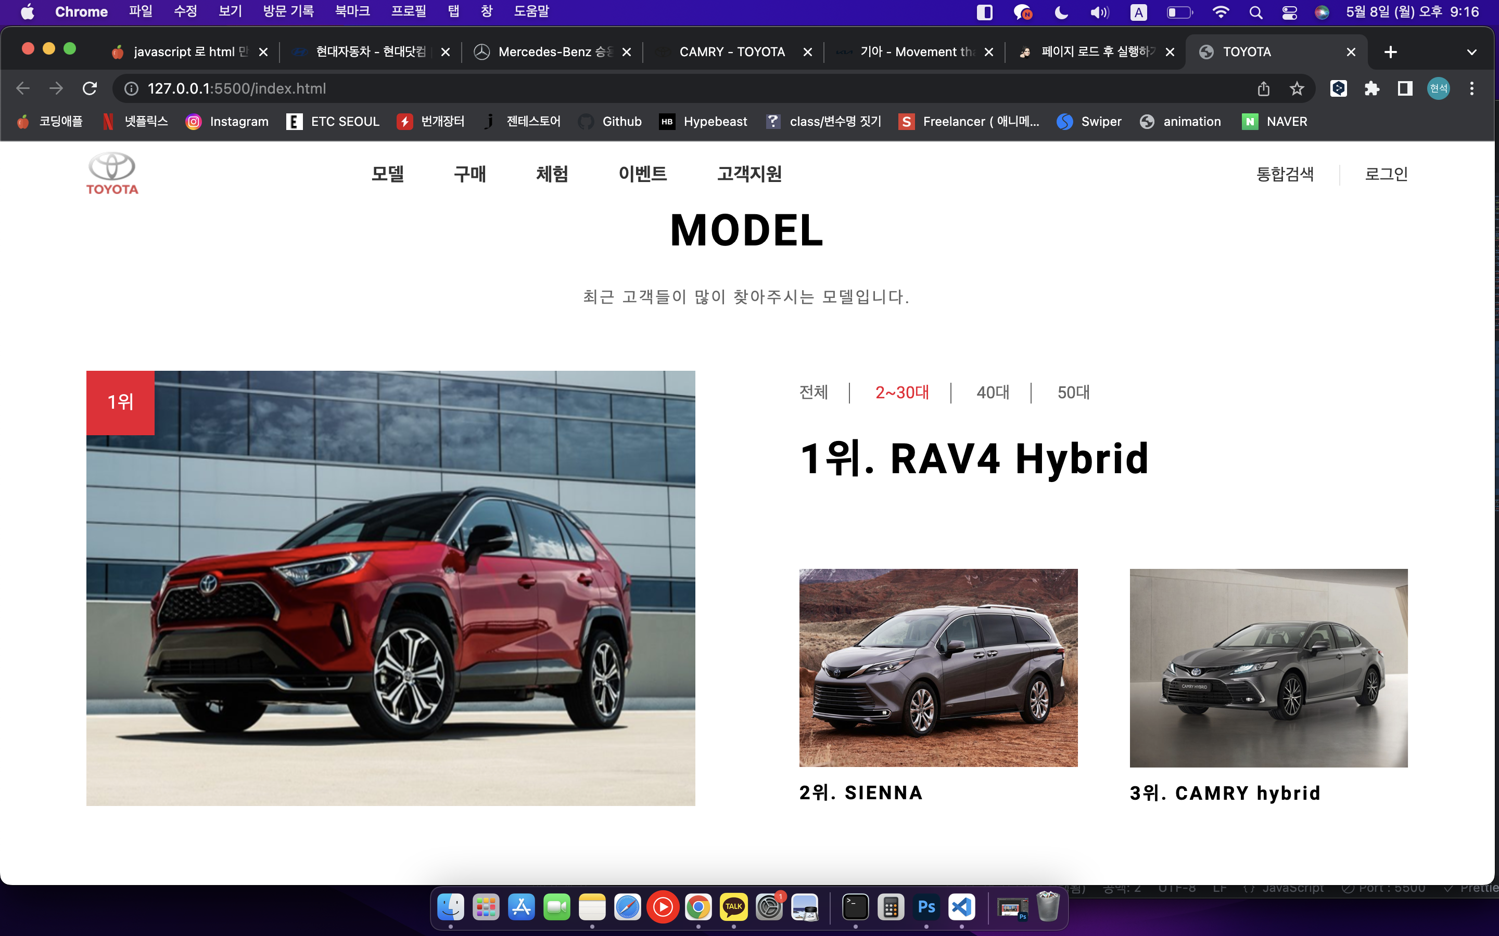Viewport: 1499px width, 936px height.
Task: Click the 3위. CAMRY hybrid caption
Action: (x=1225, y=793)
